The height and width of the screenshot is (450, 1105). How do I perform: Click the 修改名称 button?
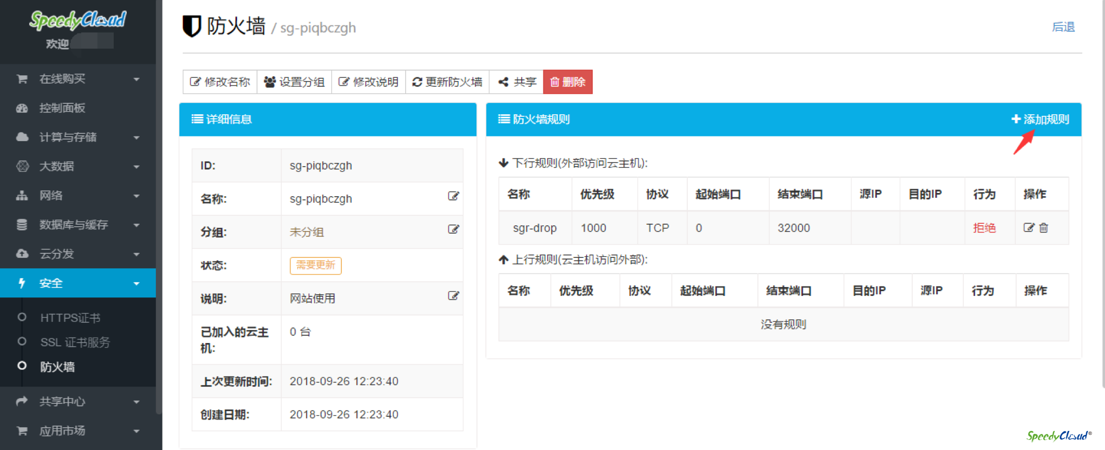coord(220,81)
